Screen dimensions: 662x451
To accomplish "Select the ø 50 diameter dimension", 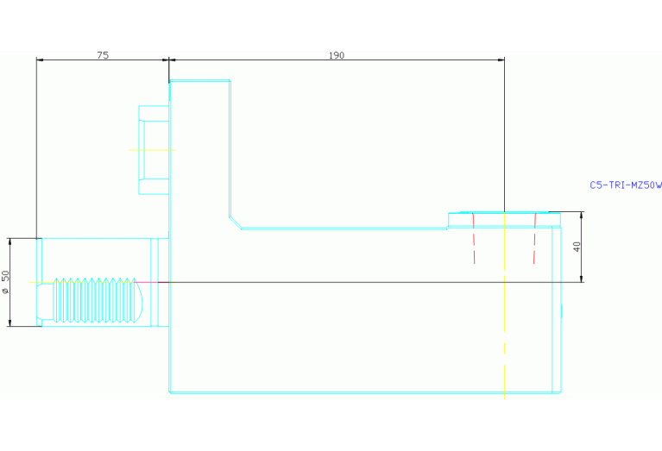I will point(6,282).
